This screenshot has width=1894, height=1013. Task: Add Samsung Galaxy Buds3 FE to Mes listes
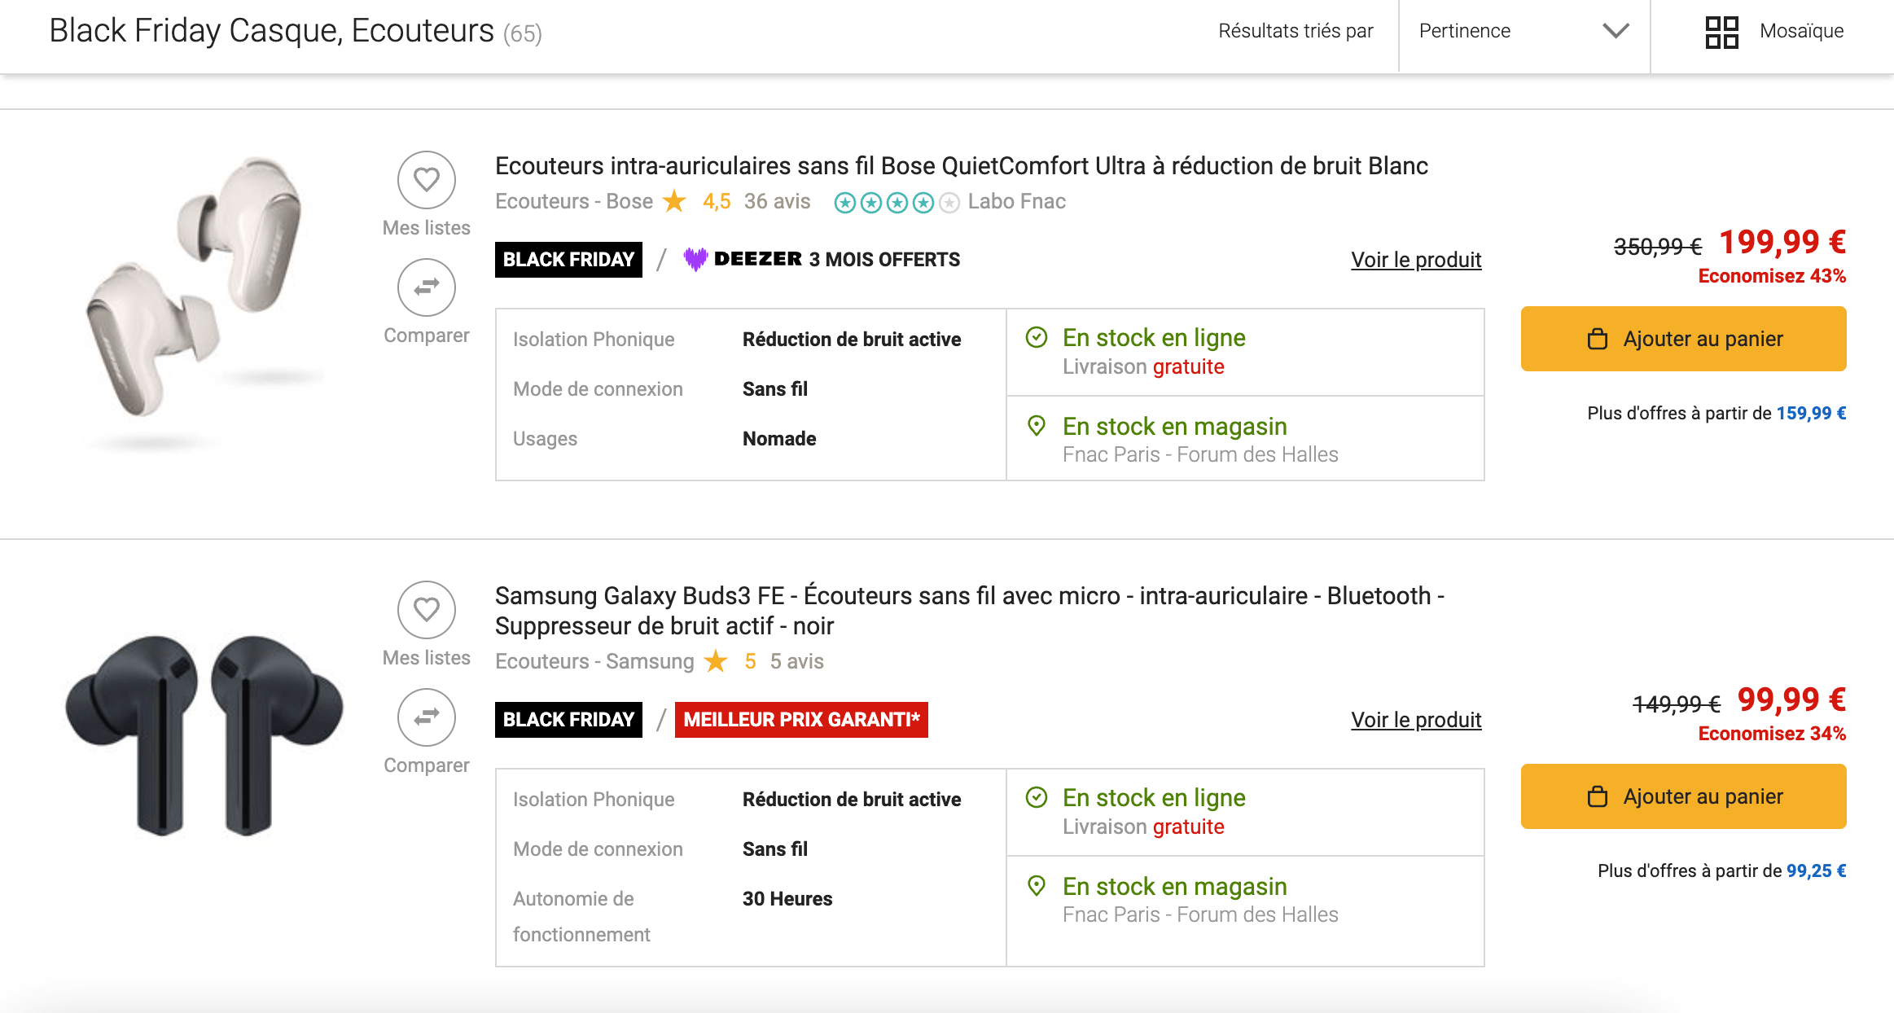(426, 609)
